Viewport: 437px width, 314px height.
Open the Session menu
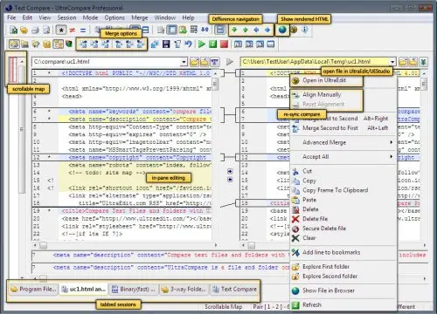point(66,17)
